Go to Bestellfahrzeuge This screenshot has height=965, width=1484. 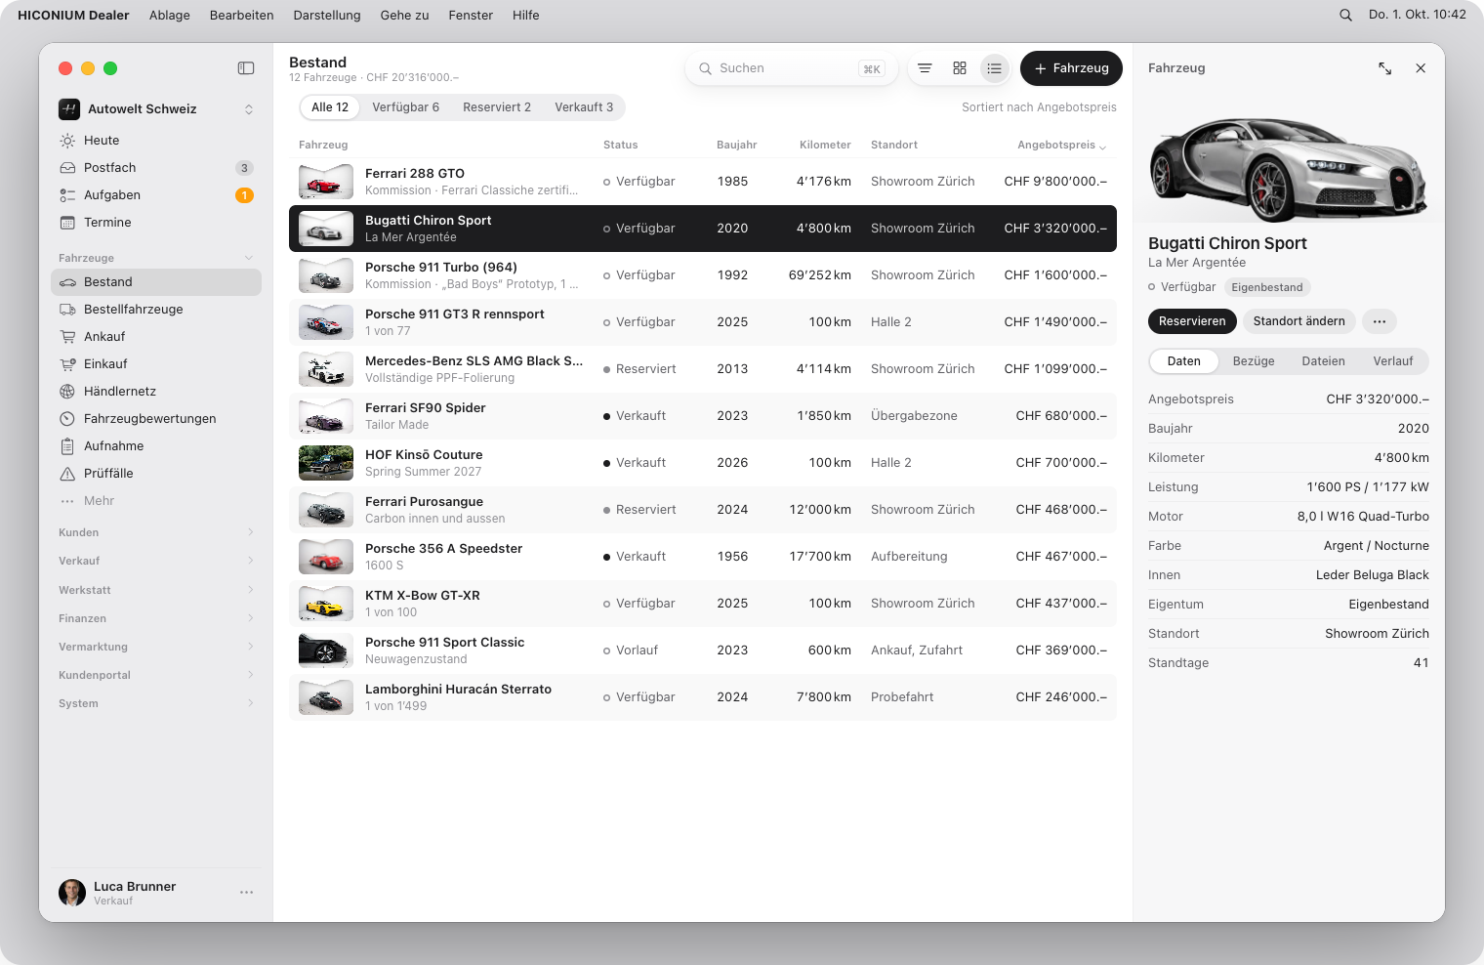click(156, 310)
